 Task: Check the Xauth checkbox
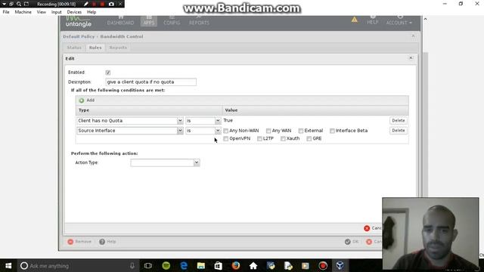[x=283, y=139]
